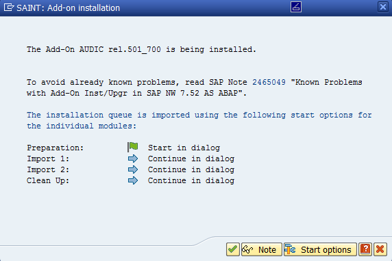
Task: Click the 'SAINT: Add-on installation' title text
Action: point(69,8)
